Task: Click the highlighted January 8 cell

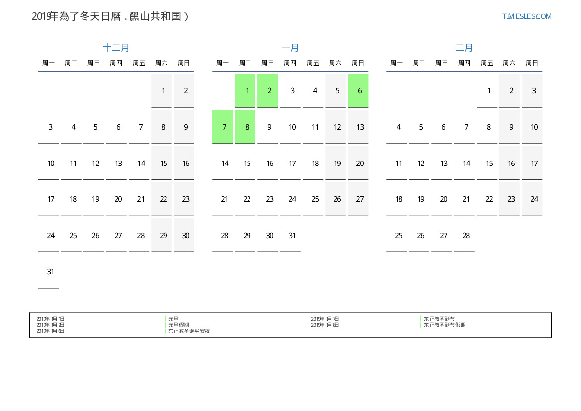Action: coord(245,127)
